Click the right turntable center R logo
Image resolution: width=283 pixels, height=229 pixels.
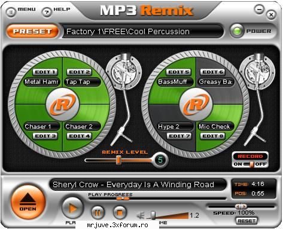196,104
